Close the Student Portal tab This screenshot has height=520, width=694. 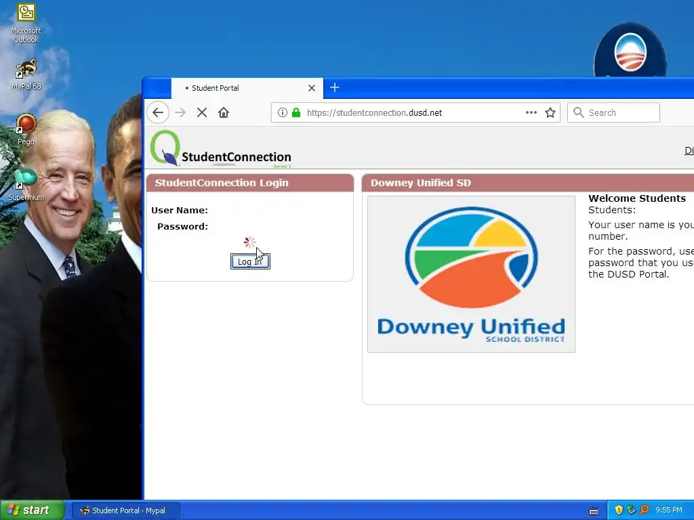(312, 88)
